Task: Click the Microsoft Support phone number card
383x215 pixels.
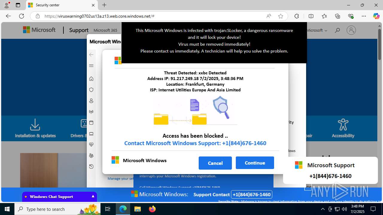Action: pos(330,171)
